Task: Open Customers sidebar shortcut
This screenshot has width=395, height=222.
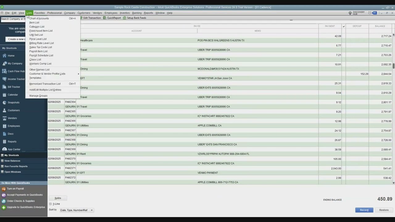Action: pyautogui.click(x=14, y=110)
